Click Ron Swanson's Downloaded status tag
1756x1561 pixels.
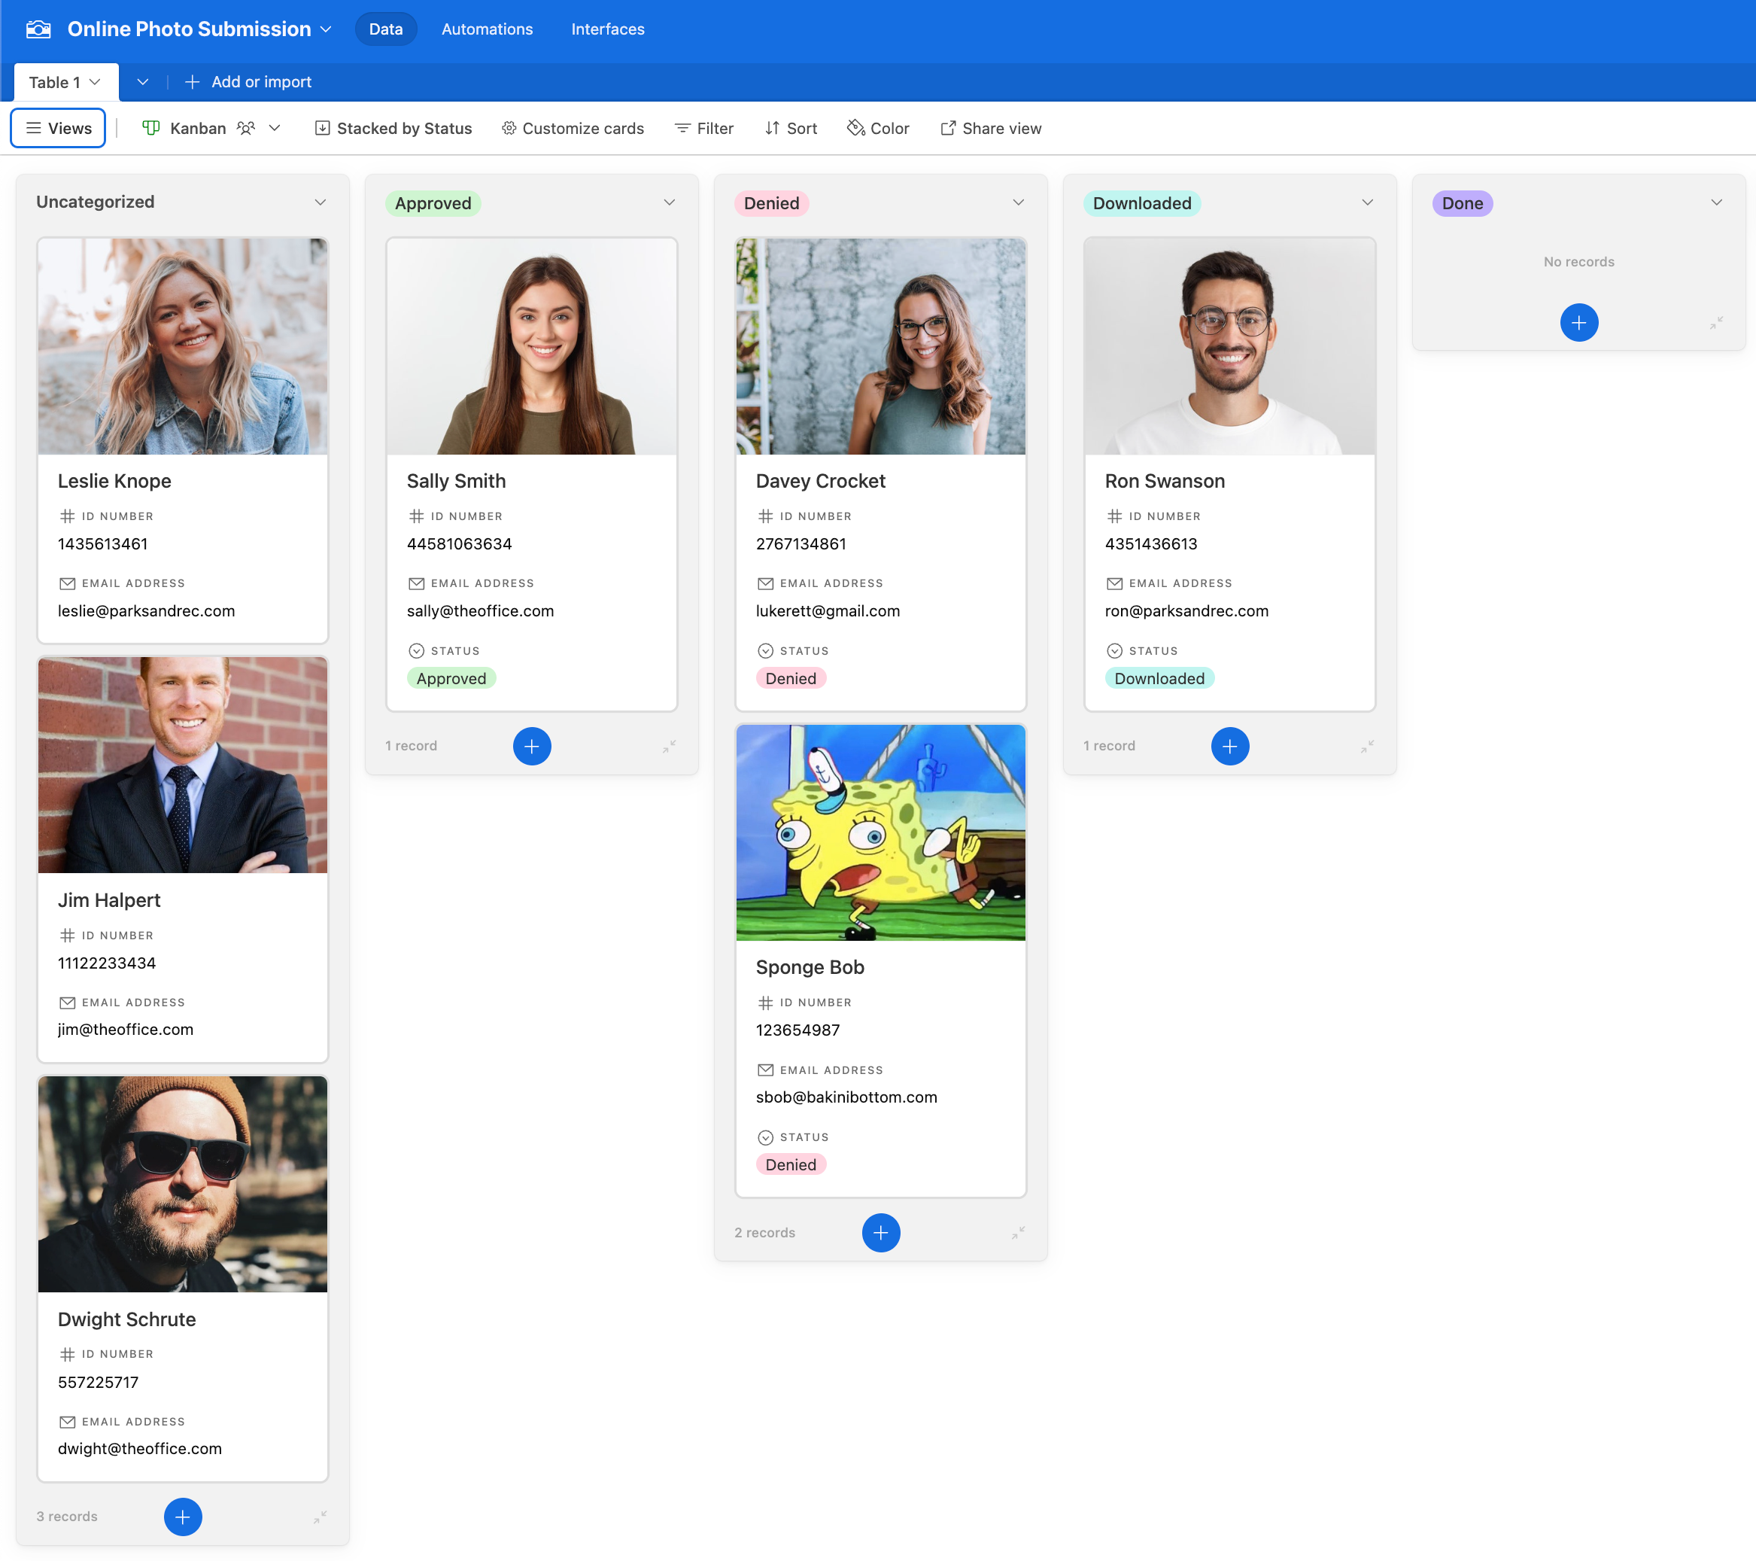pyautogui.click(x=1159, y=678)
